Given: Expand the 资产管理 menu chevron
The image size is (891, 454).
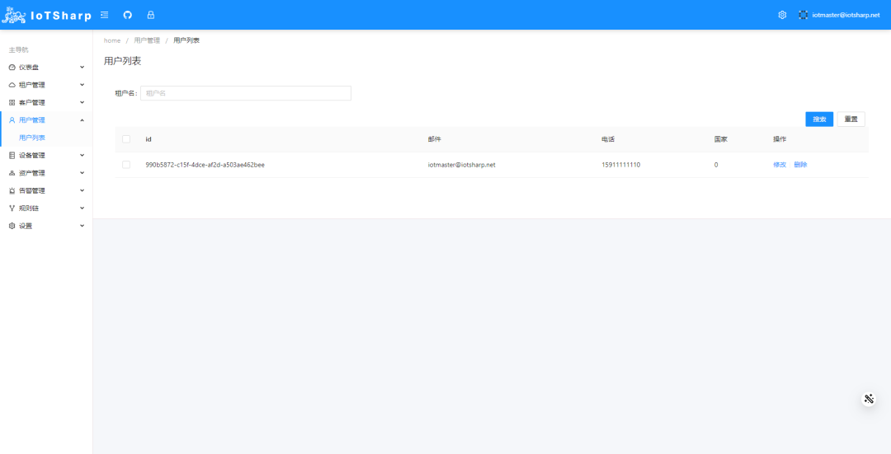Looking at the screenshot, I should (x=82, y=172).
